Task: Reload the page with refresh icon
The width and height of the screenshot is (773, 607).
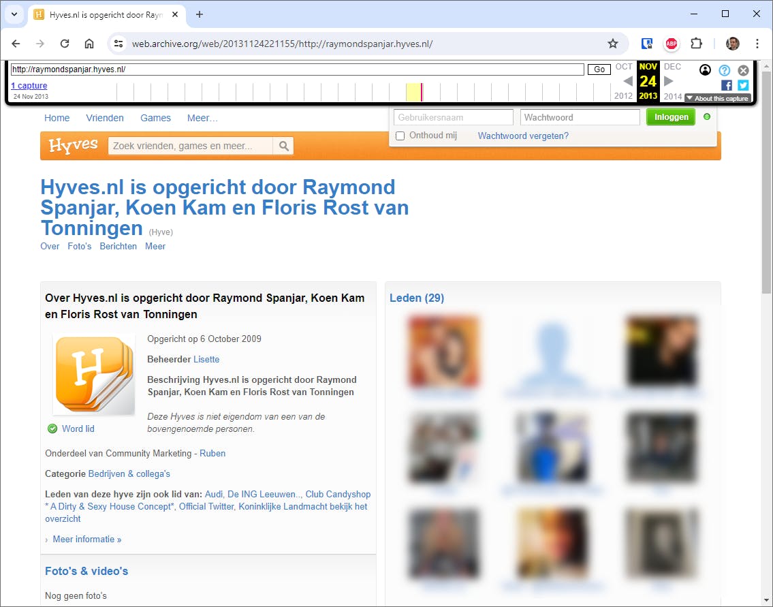Action: (65, 44)
